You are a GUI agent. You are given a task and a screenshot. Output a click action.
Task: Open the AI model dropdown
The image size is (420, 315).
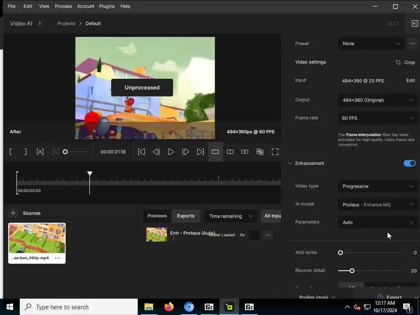[378, 204]
